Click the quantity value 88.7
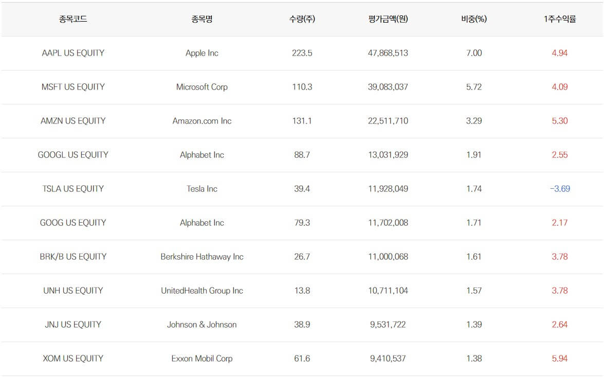Viewport: 604px width, 377px height. pyautogui.click(x=302, y=155)
